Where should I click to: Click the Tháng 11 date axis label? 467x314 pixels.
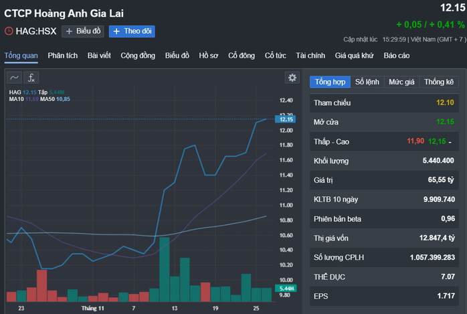(92, 309)
